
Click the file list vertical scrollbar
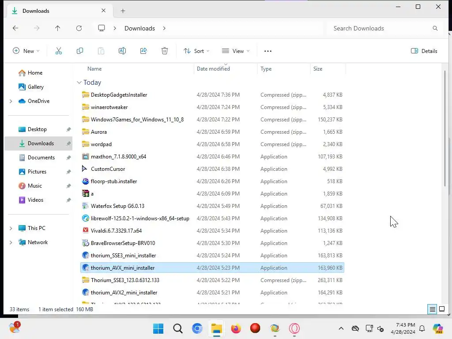(x=445, y=128)
